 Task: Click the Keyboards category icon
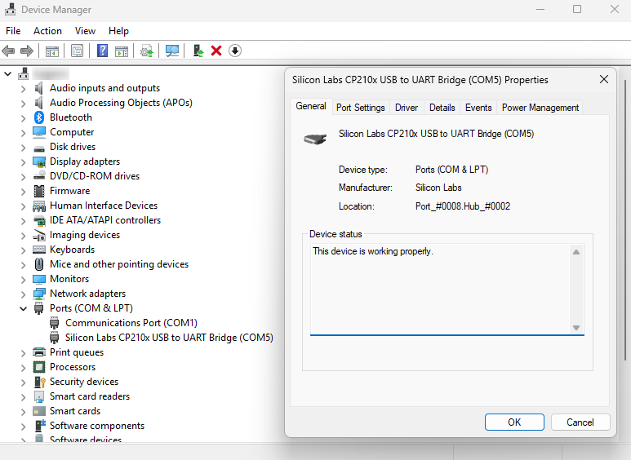click(39, 250)
